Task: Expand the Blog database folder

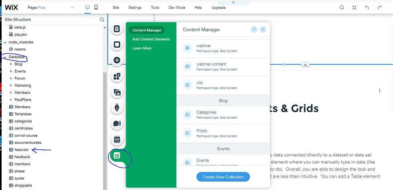Action: (11, 64)
